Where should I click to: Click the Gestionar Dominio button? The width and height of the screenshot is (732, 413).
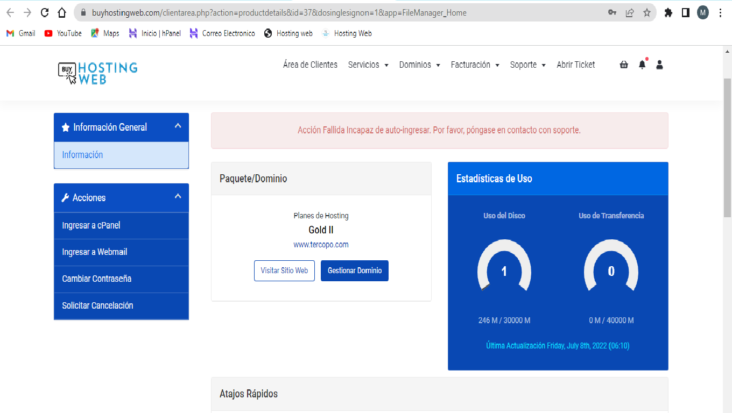point(354,270)
